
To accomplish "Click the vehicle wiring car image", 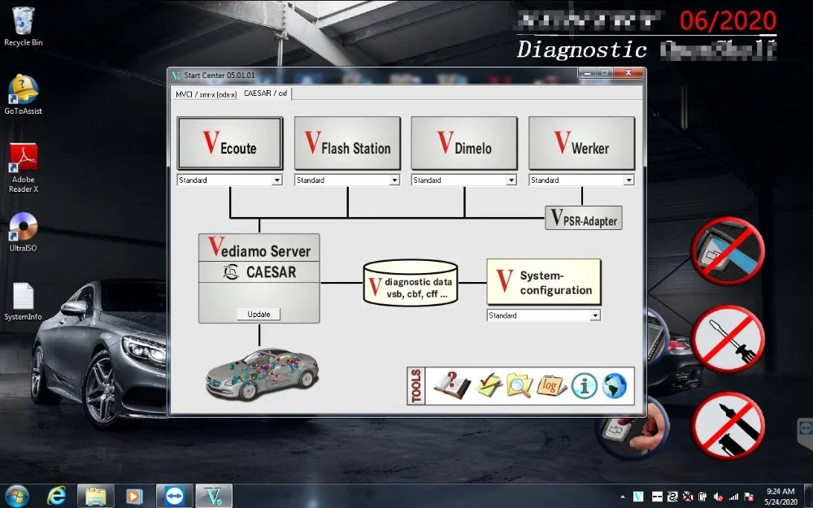I will (x=263, y=374).
